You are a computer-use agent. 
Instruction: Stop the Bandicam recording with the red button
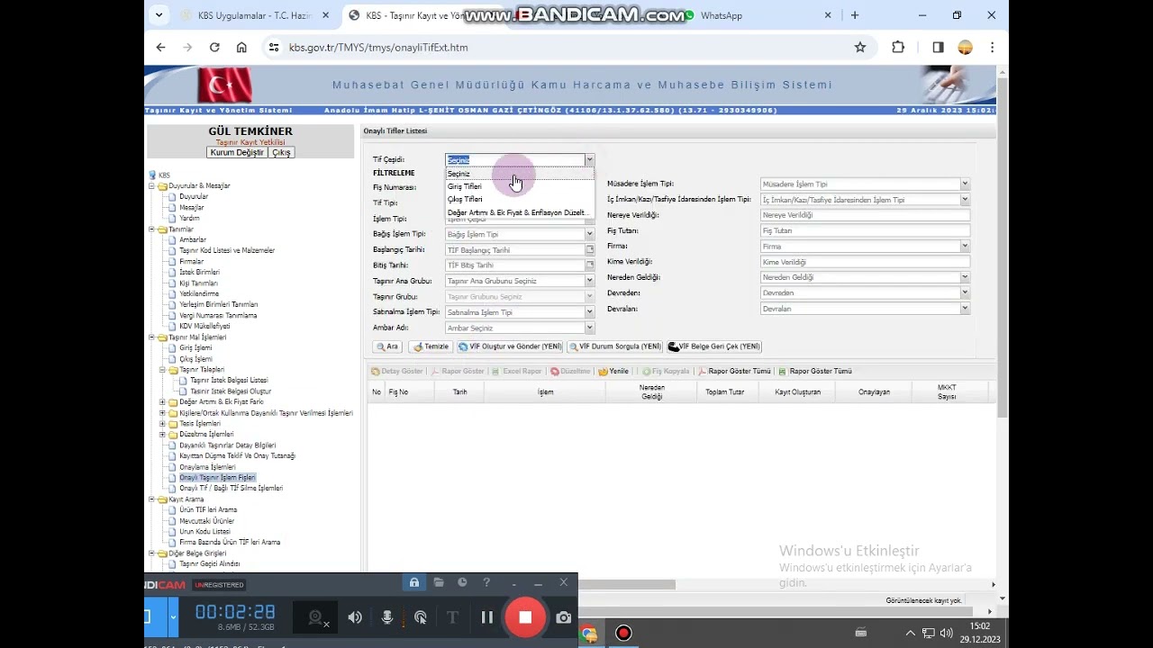[x=525, y=617]
